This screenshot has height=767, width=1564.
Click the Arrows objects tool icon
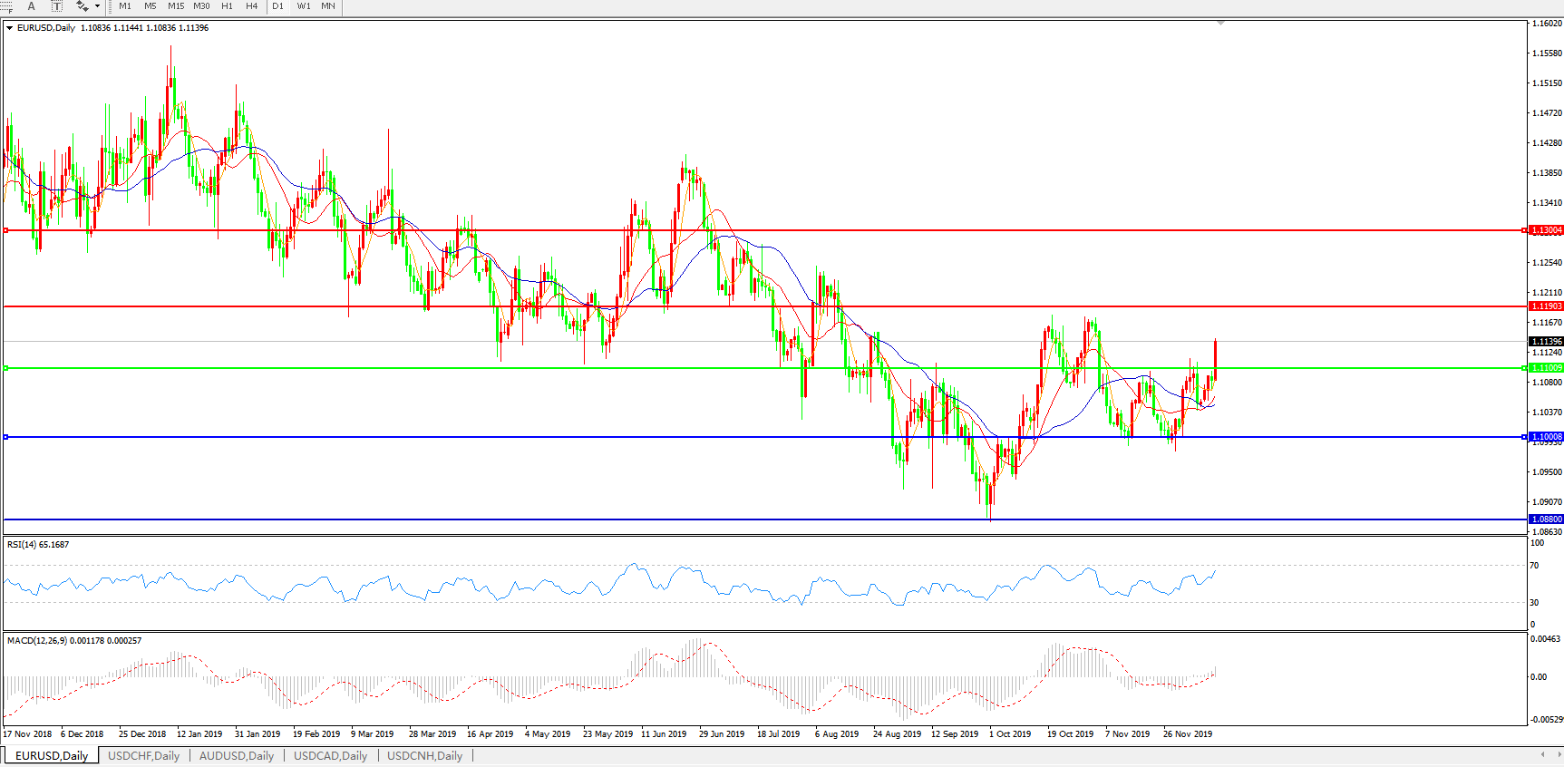82,6
